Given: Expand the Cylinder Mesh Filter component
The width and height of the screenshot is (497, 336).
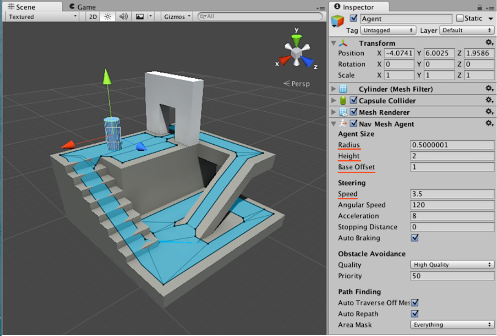Looking at the screenshot, I should pyautogui.click(x=334, y=89).
